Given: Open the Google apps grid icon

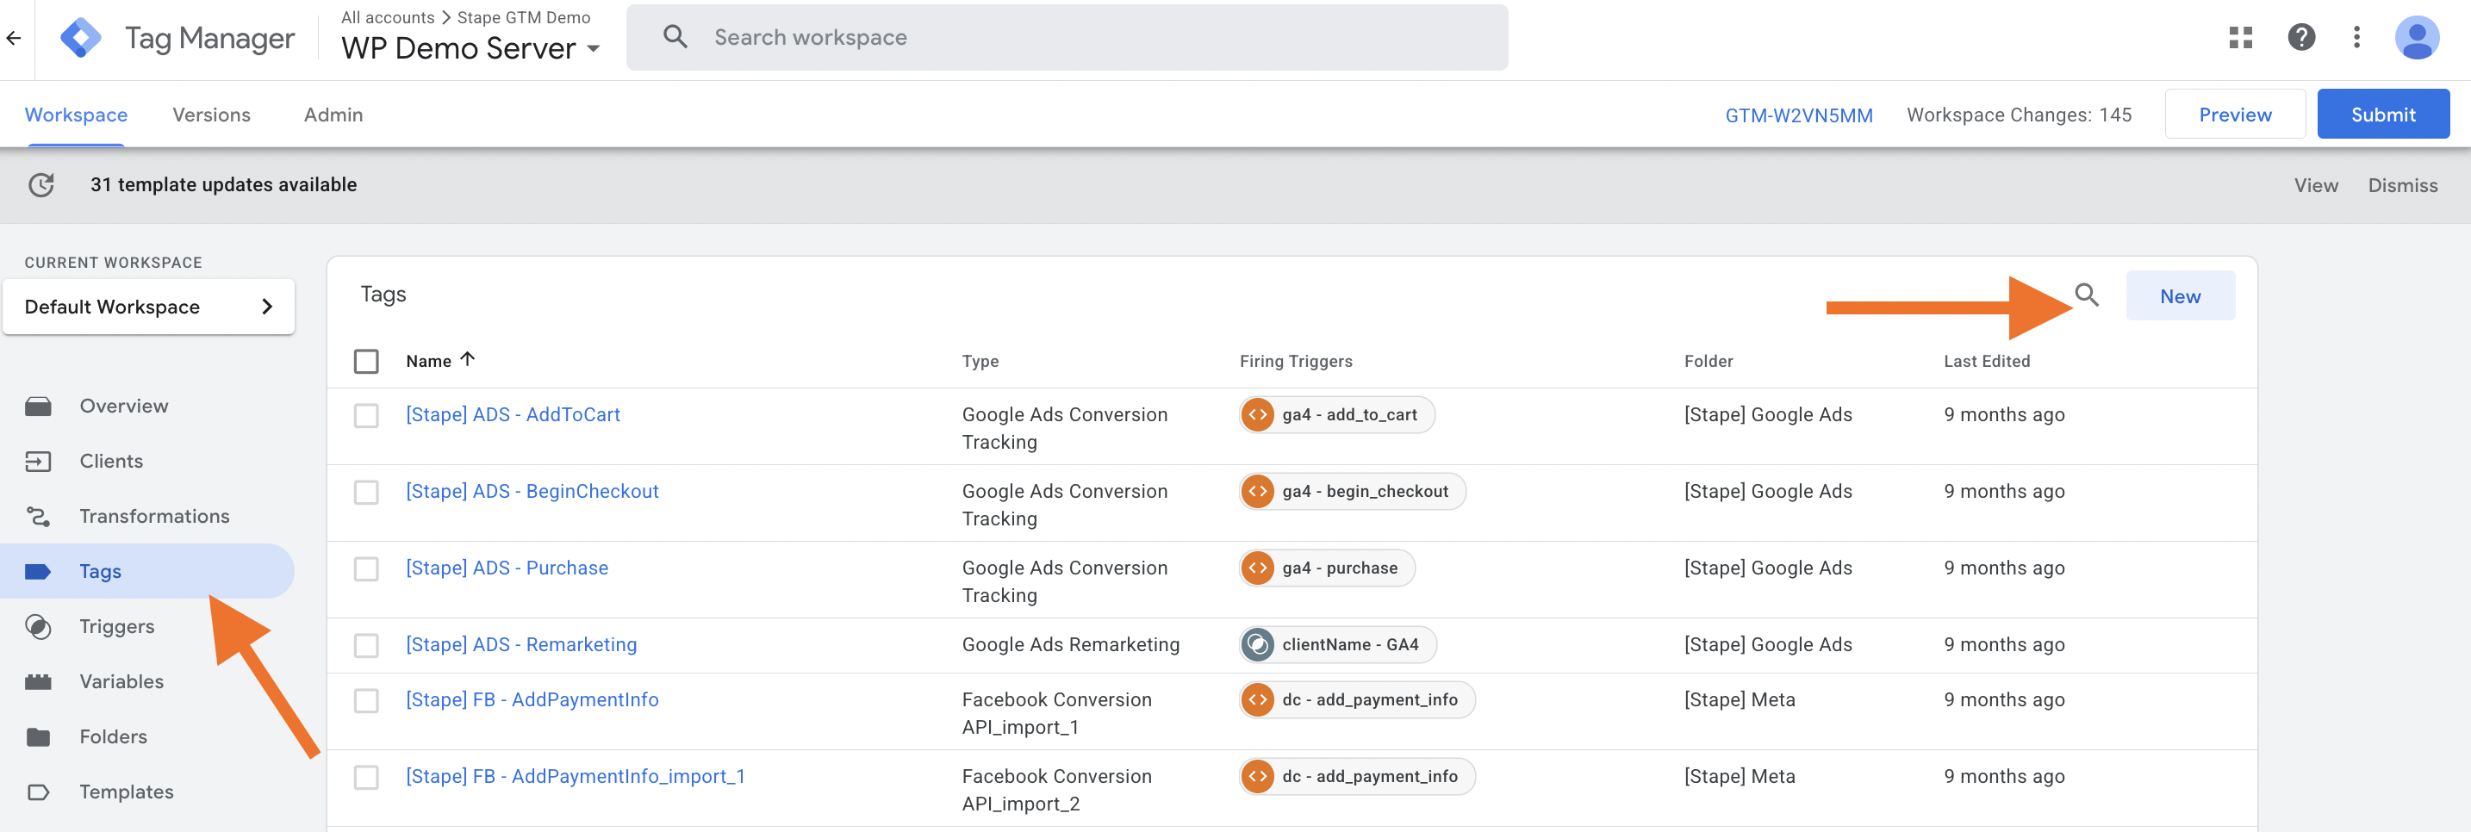Looking at the screenshot, I should click(x=2240, y=37).
